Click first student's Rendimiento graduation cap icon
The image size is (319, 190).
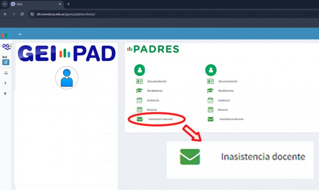pyautogui.click(x=139, y=91)
